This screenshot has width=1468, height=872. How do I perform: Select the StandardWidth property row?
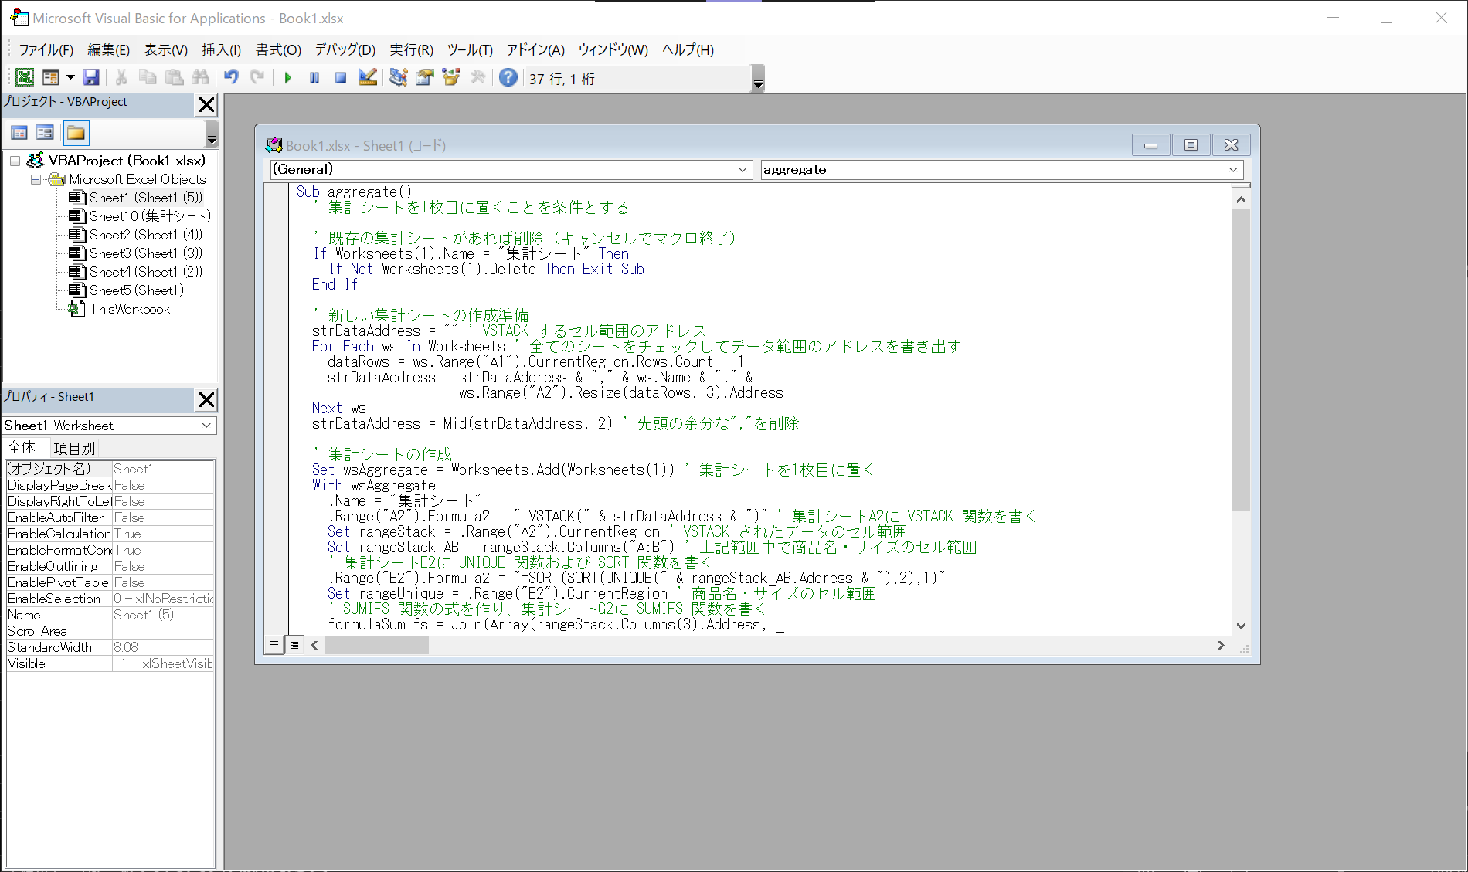coord(110,647)
